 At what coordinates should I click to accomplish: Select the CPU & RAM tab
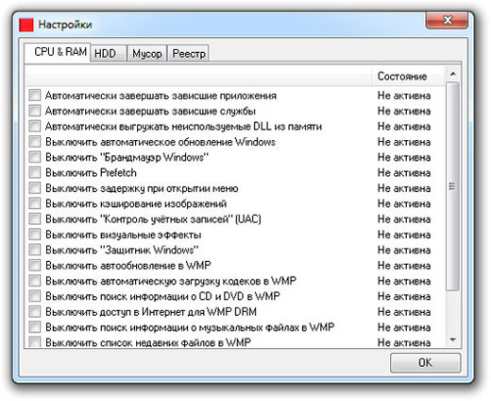(59, 52)
